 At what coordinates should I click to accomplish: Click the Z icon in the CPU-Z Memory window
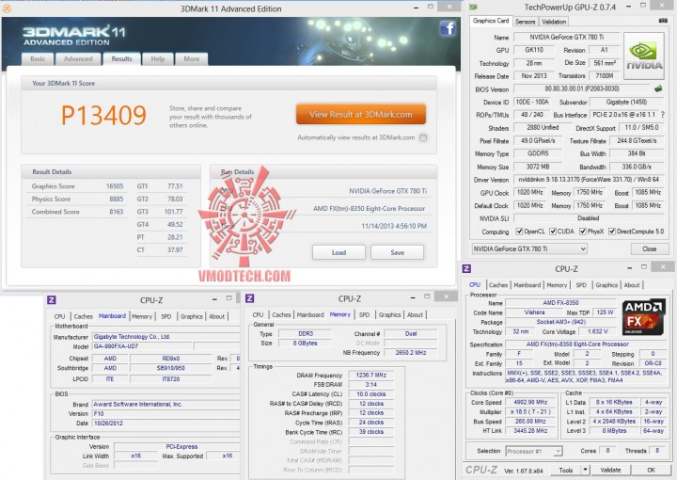249,298
